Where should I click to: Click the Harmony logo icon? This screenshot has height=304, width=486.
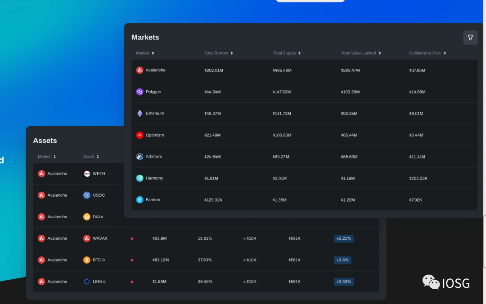tap(140, 178)
